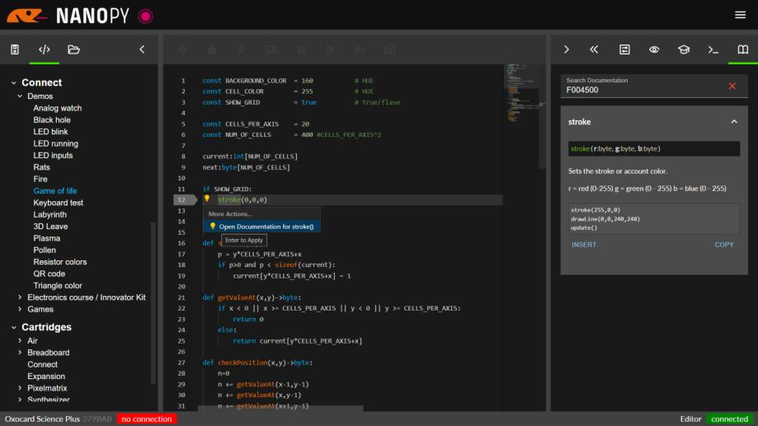
Task: Toggle the eye monitor view icon
Action: pyautogui.click(x=654, y=49)
